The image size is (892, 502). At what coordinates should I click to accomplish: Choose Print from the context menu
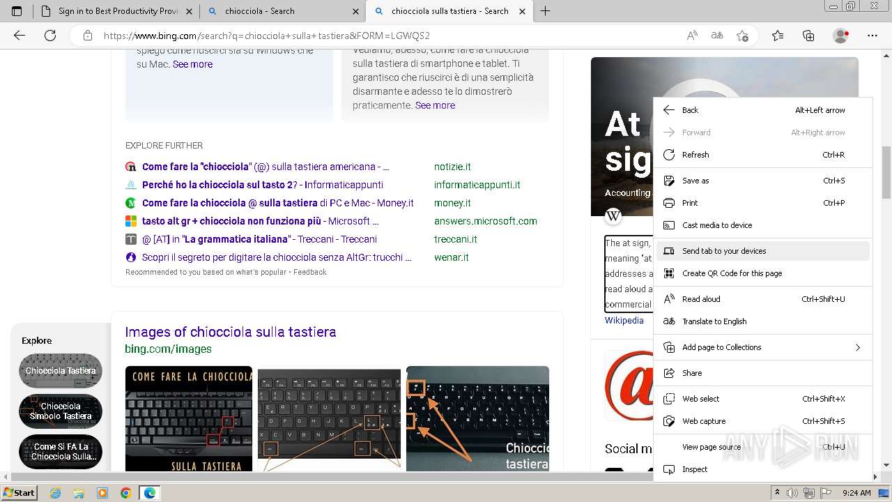click(x=763, y=203)
